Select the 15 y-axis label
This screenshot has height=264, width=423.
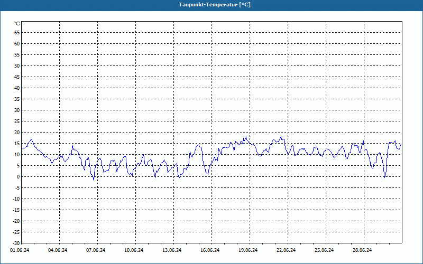tap(17, 143)
